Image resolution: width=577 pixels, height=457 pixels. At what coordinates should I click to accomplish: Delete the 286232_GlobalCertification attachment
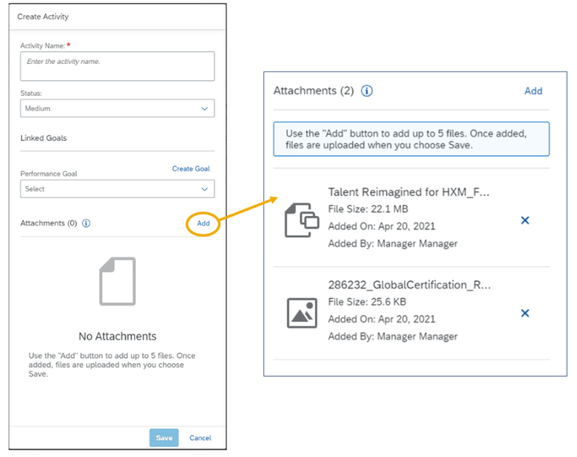pyautogui.click(x=525, y=313)
